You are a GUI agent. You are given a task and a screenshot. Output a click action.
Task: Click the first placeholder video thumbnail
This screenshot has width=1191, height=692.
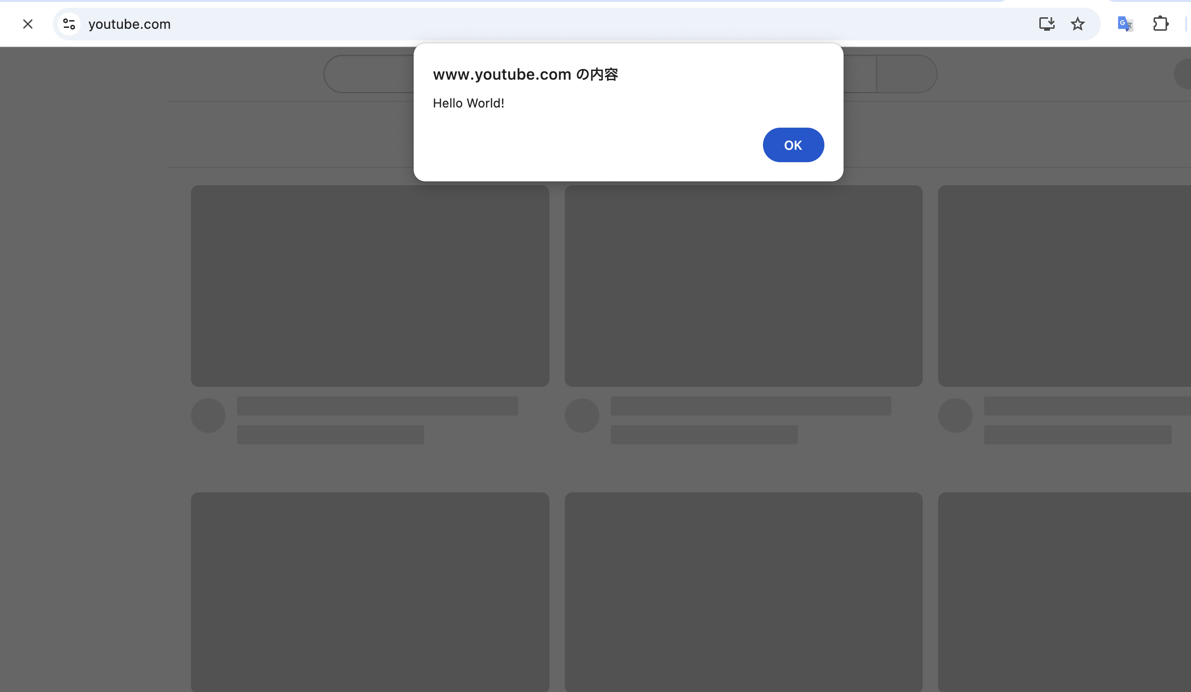[370, 286]
